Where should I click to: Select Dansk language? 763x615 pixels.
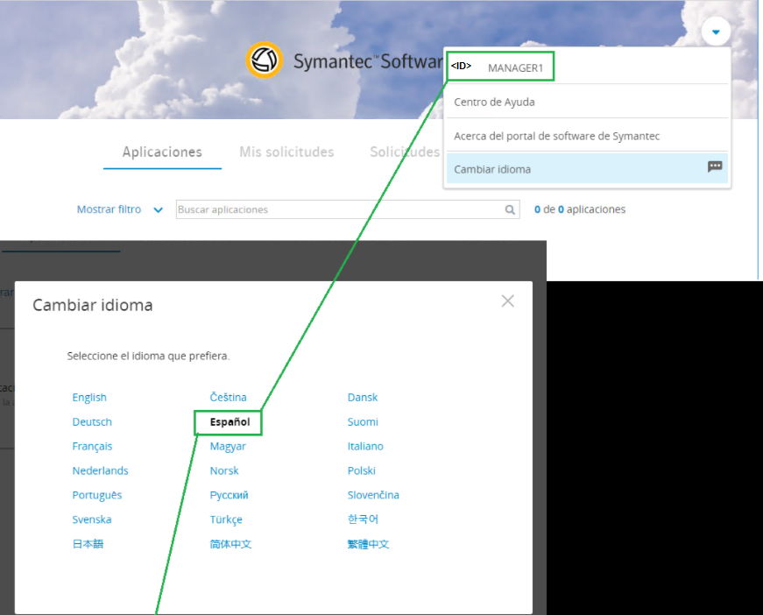[x=363, y=398]
